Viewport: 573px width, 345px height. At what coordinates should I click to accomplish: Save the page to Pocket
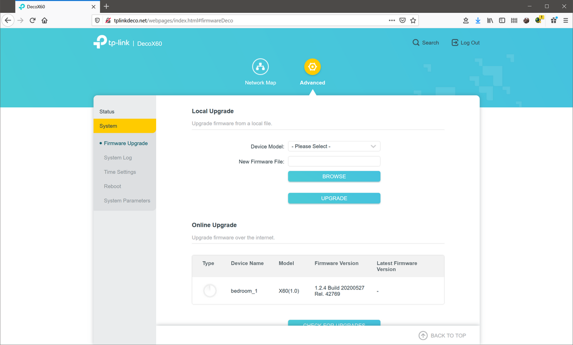click(403, 21)
